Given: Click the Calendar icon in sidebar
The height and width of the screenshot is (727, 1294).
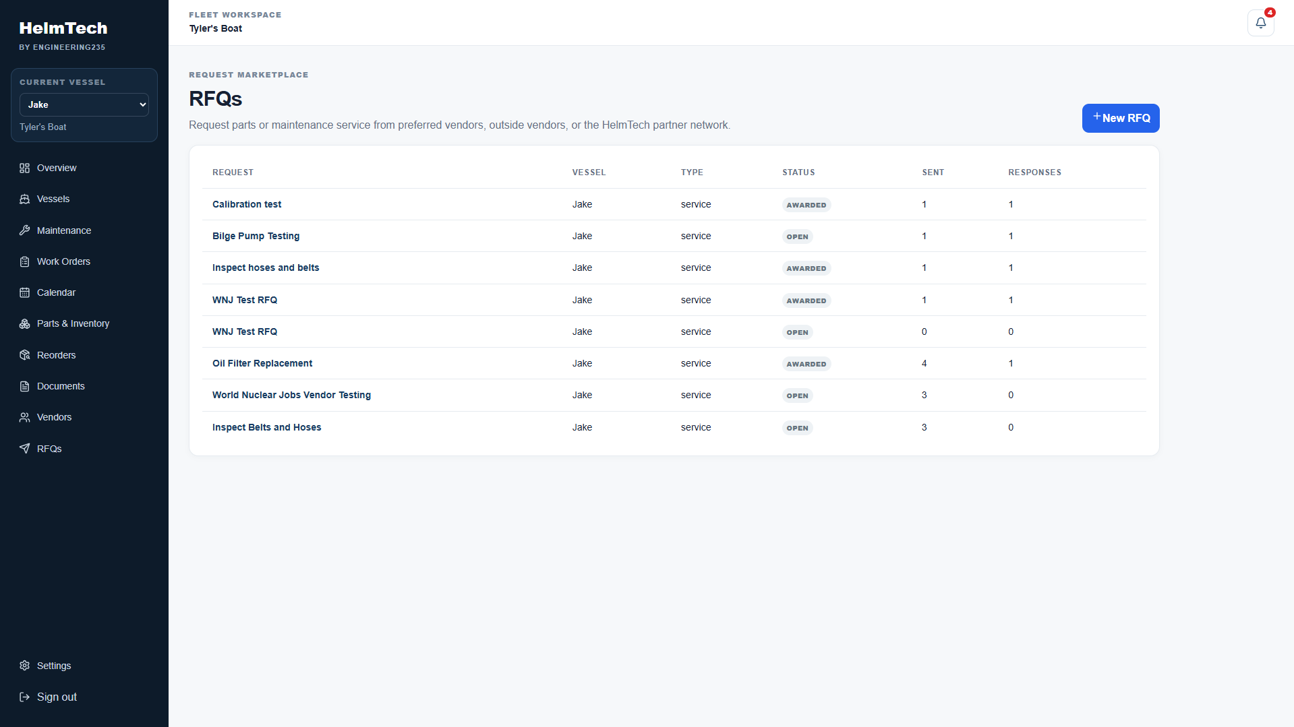Looking at the screenshot, I should point(25,292).
